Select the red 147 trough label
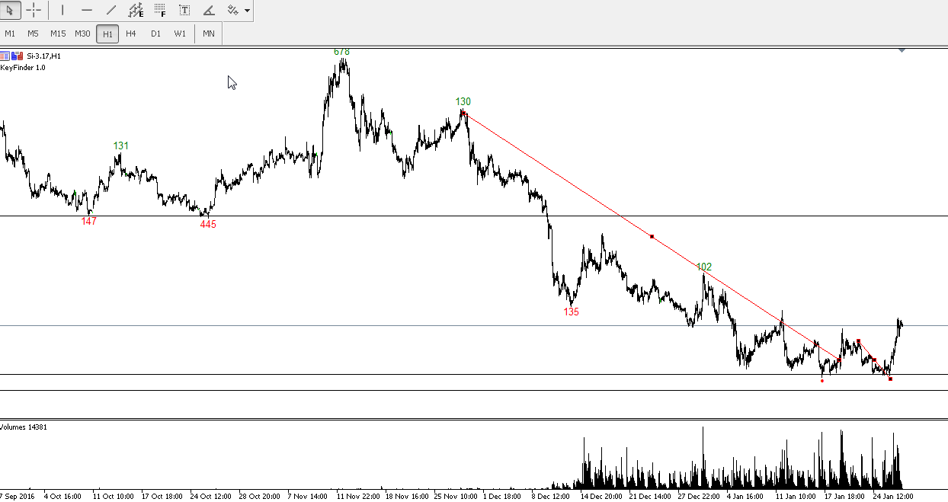The width and height of the screenshot is (948, 502). 89,221
